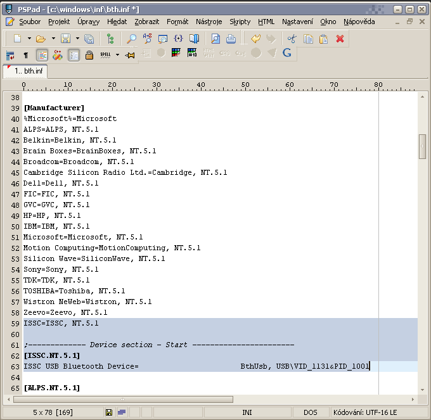Click the scroll down arrow
The width and height of the screenshot is (431, 420).
click(x=422, y=390)
